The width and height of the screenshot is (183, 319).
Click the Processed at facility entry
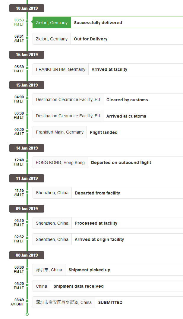point(108,223)
